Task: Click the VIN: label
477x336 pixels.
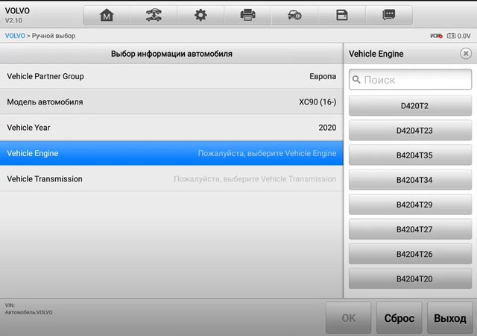Action: point(10,305)
